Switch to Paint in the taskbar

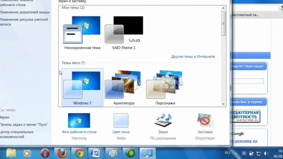[x=113, y=153]
